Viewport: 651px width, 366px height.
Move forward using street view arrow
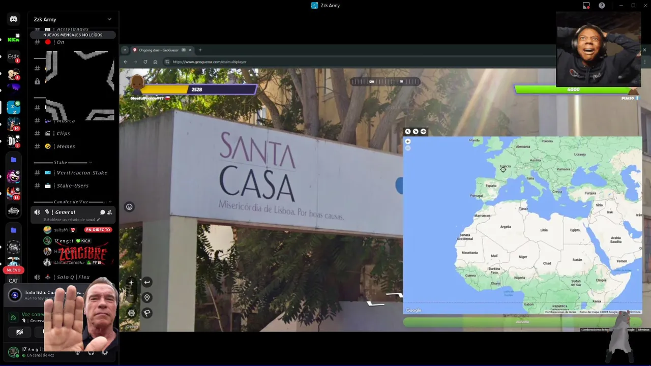click(375, 303)
